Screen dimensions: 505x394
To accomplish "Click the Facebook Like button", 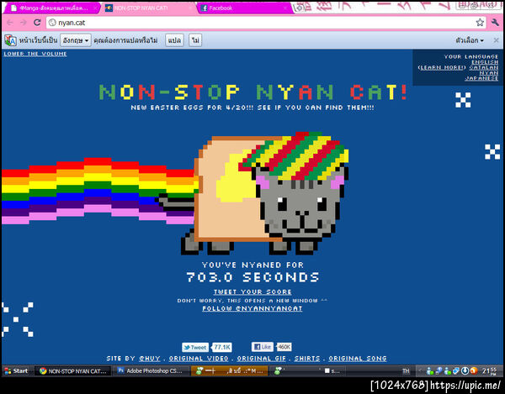I will click(x=262, y=347).
